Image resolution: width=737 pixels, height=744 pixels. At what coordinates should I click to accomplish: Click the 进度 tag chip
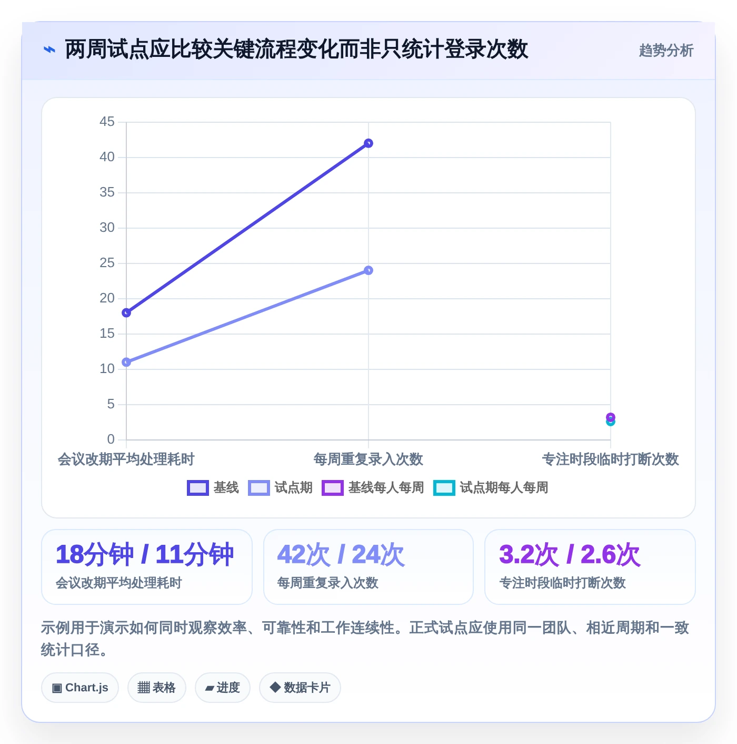(x=223, y=688)
